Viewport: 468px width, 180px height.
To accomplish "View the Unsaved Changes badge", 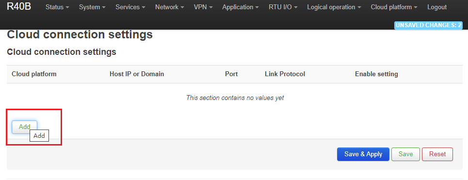I will 428,25.
